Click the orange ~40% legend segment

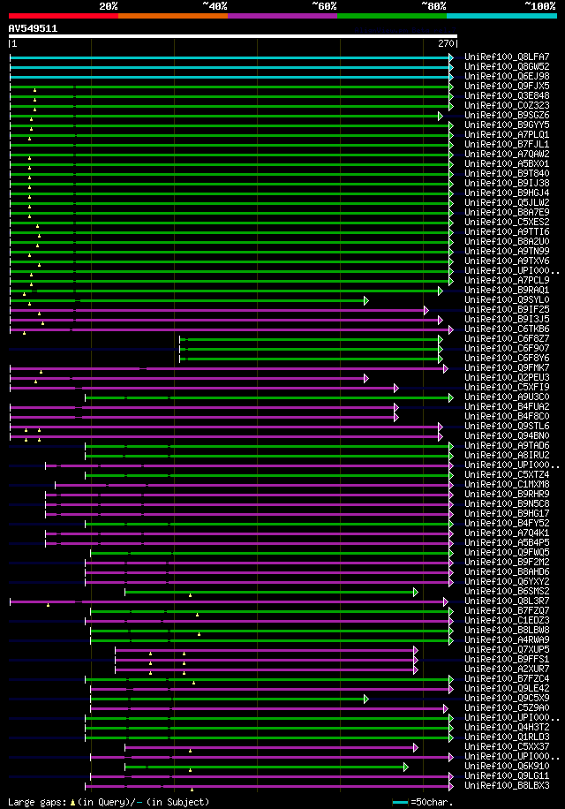tap(173, 16)
